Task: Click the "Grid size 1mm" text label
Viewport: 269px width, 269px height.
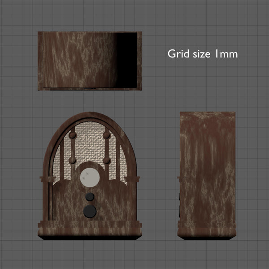Action: point(202,54)
